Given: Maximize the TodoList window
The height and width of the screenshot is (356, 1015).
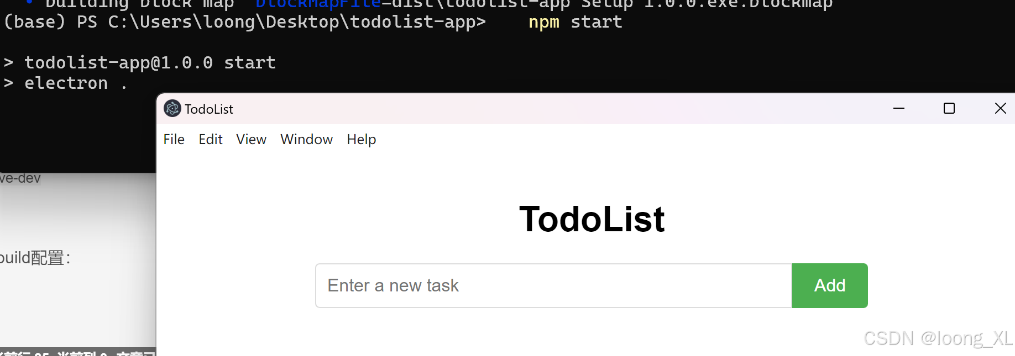Looking at the screenshot, I should coord(949,109).
